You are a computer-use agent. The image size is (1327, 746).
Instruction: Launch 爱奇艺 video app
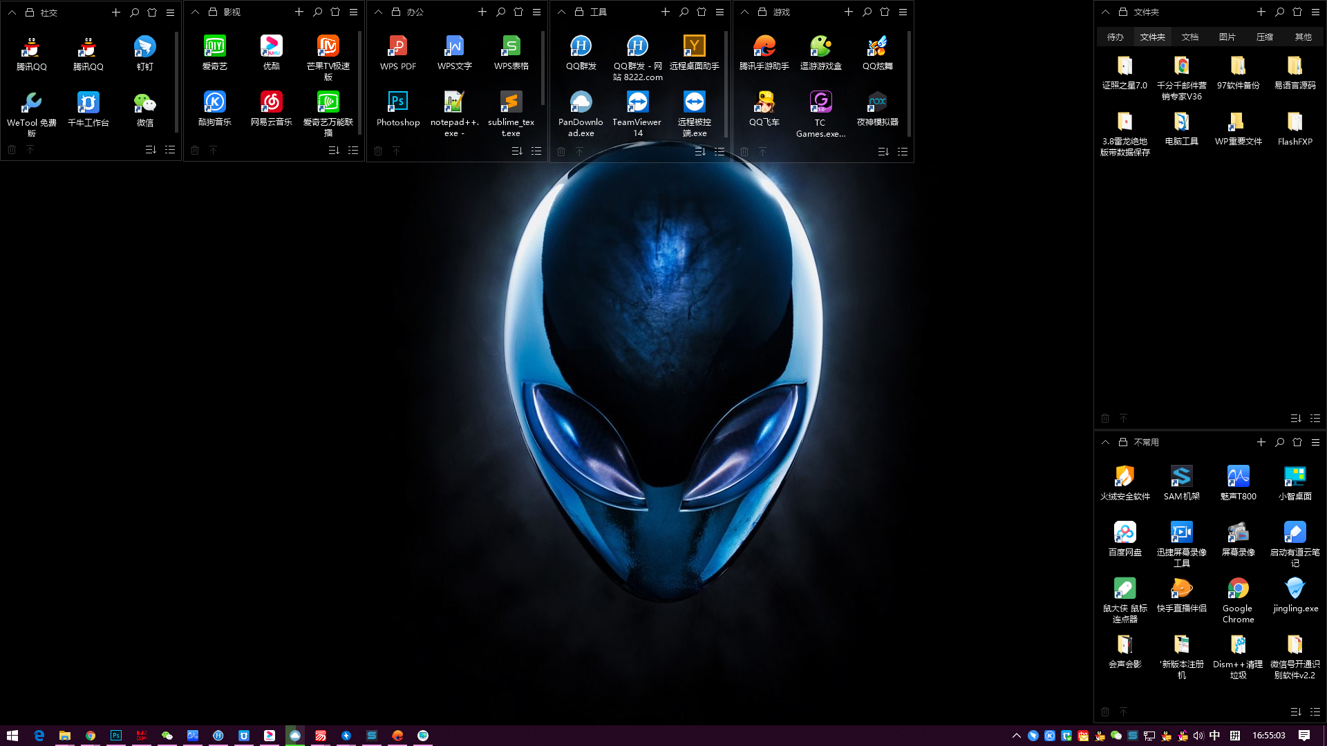(214, 52)
